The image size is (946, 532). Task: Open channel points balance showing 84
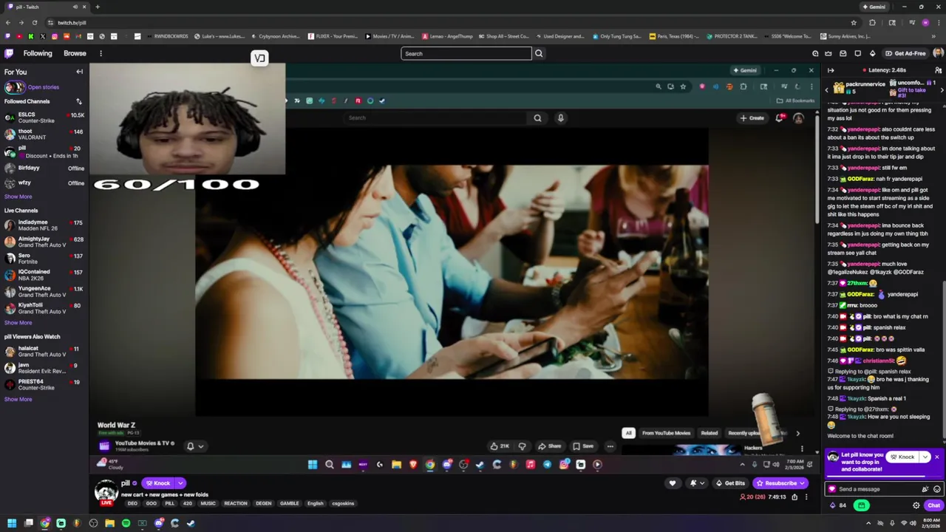point(838,505)
